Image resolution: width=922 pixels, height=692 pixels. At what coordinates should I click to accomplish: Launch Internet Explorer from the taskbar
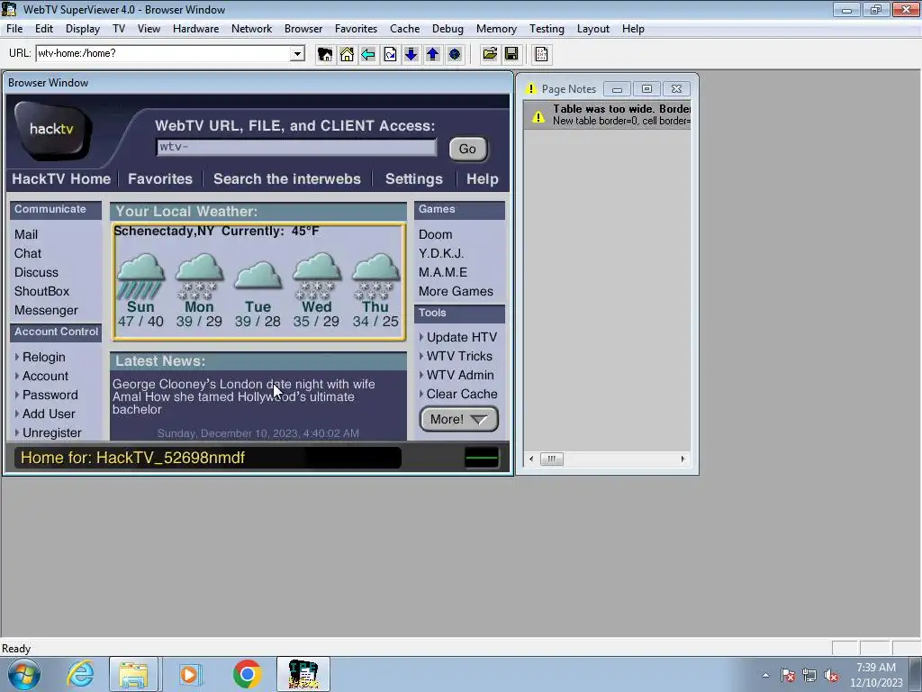point(80,674)
